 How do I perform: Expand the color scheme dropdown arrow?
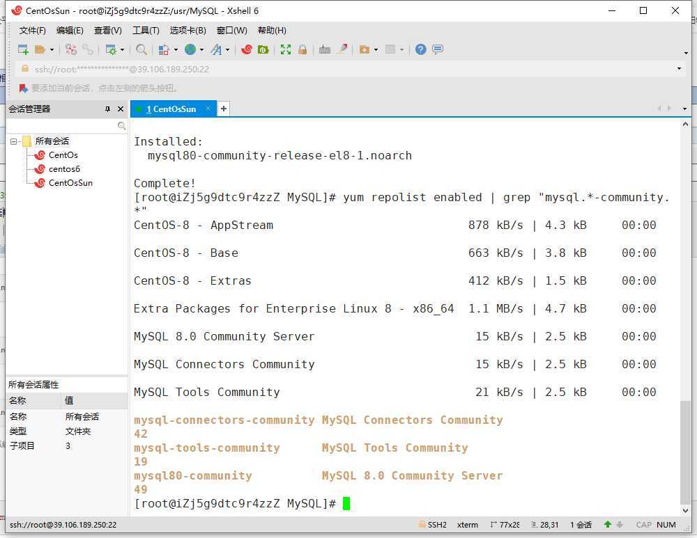coord(176,49)
